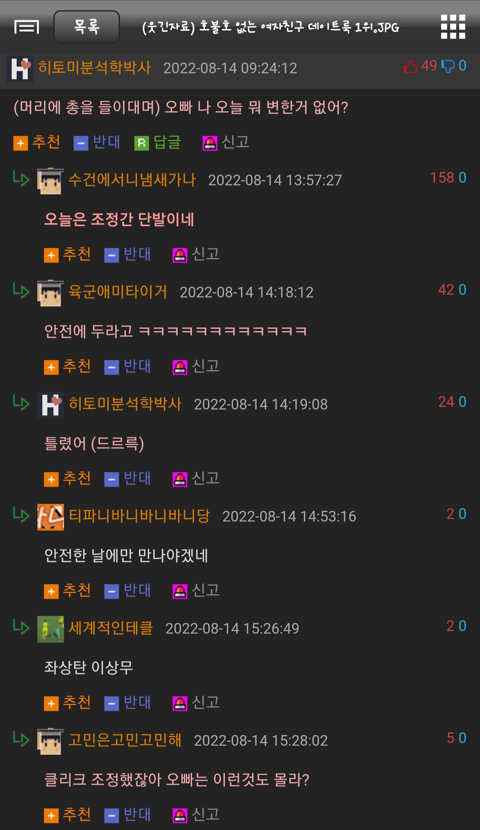Tap the 목록 list button
This screenshot has height=830, width=480.
pyautogui.click(x=87, y=27)
